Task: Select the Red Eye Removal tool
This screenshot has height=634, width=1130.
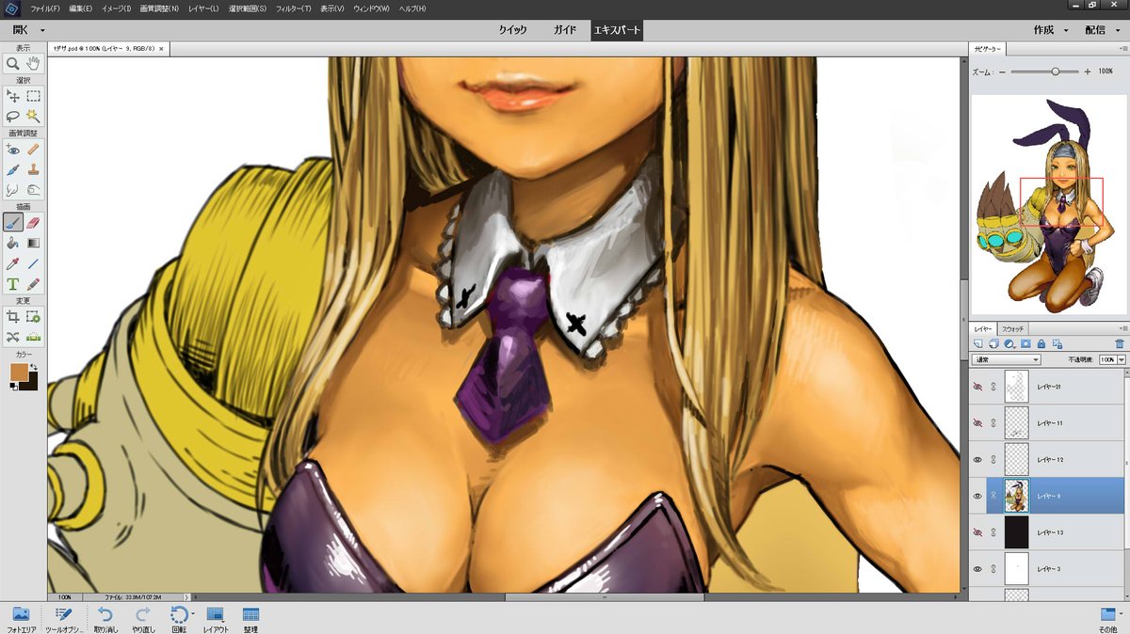Action: 13,150
